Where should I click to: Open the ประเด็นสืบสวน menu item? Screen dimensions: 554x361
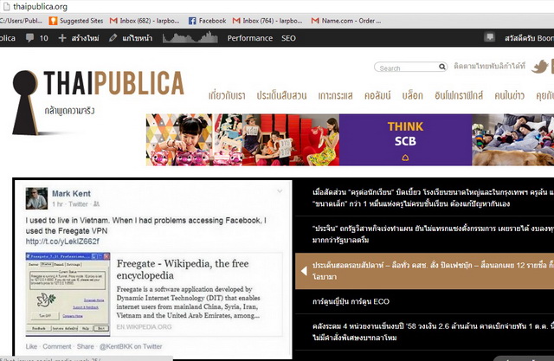click(x=281, y=95)
